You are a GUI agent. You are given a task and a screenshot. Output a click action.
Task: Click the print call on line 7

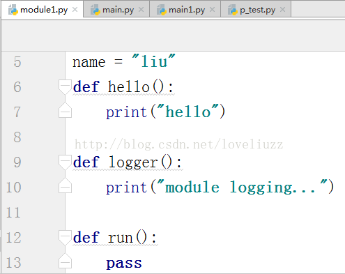pyautogui.click(x=127, y=112)
